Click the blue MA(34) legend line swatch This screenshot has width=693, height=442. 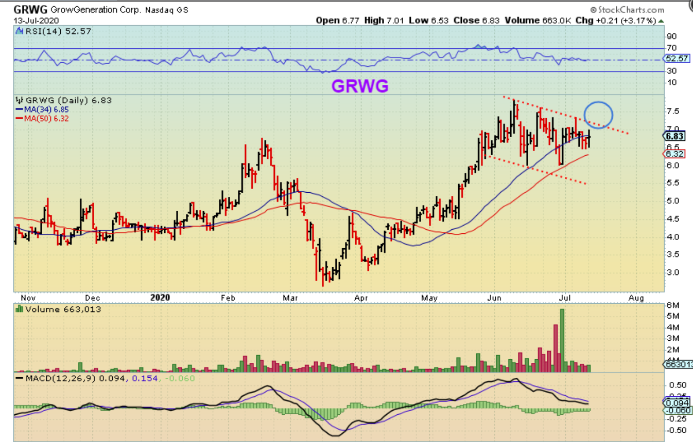click(x=19, y=109)
